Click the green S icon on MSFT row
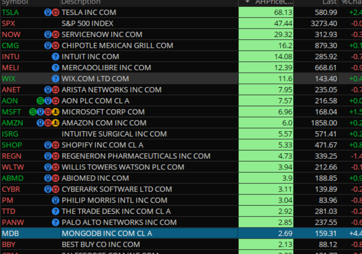The height and width of the screenshot is (254, 362). [x=33, y=112]
